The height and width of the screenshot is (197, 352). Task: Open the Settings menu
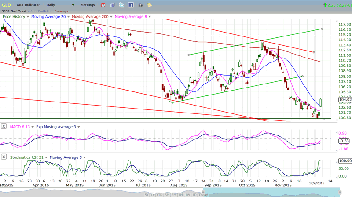coord(88,5)
